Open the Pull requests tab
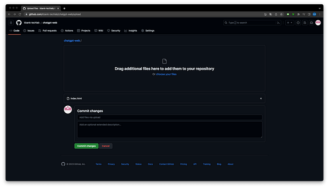 pyautogui.click(x=47, y=31)
